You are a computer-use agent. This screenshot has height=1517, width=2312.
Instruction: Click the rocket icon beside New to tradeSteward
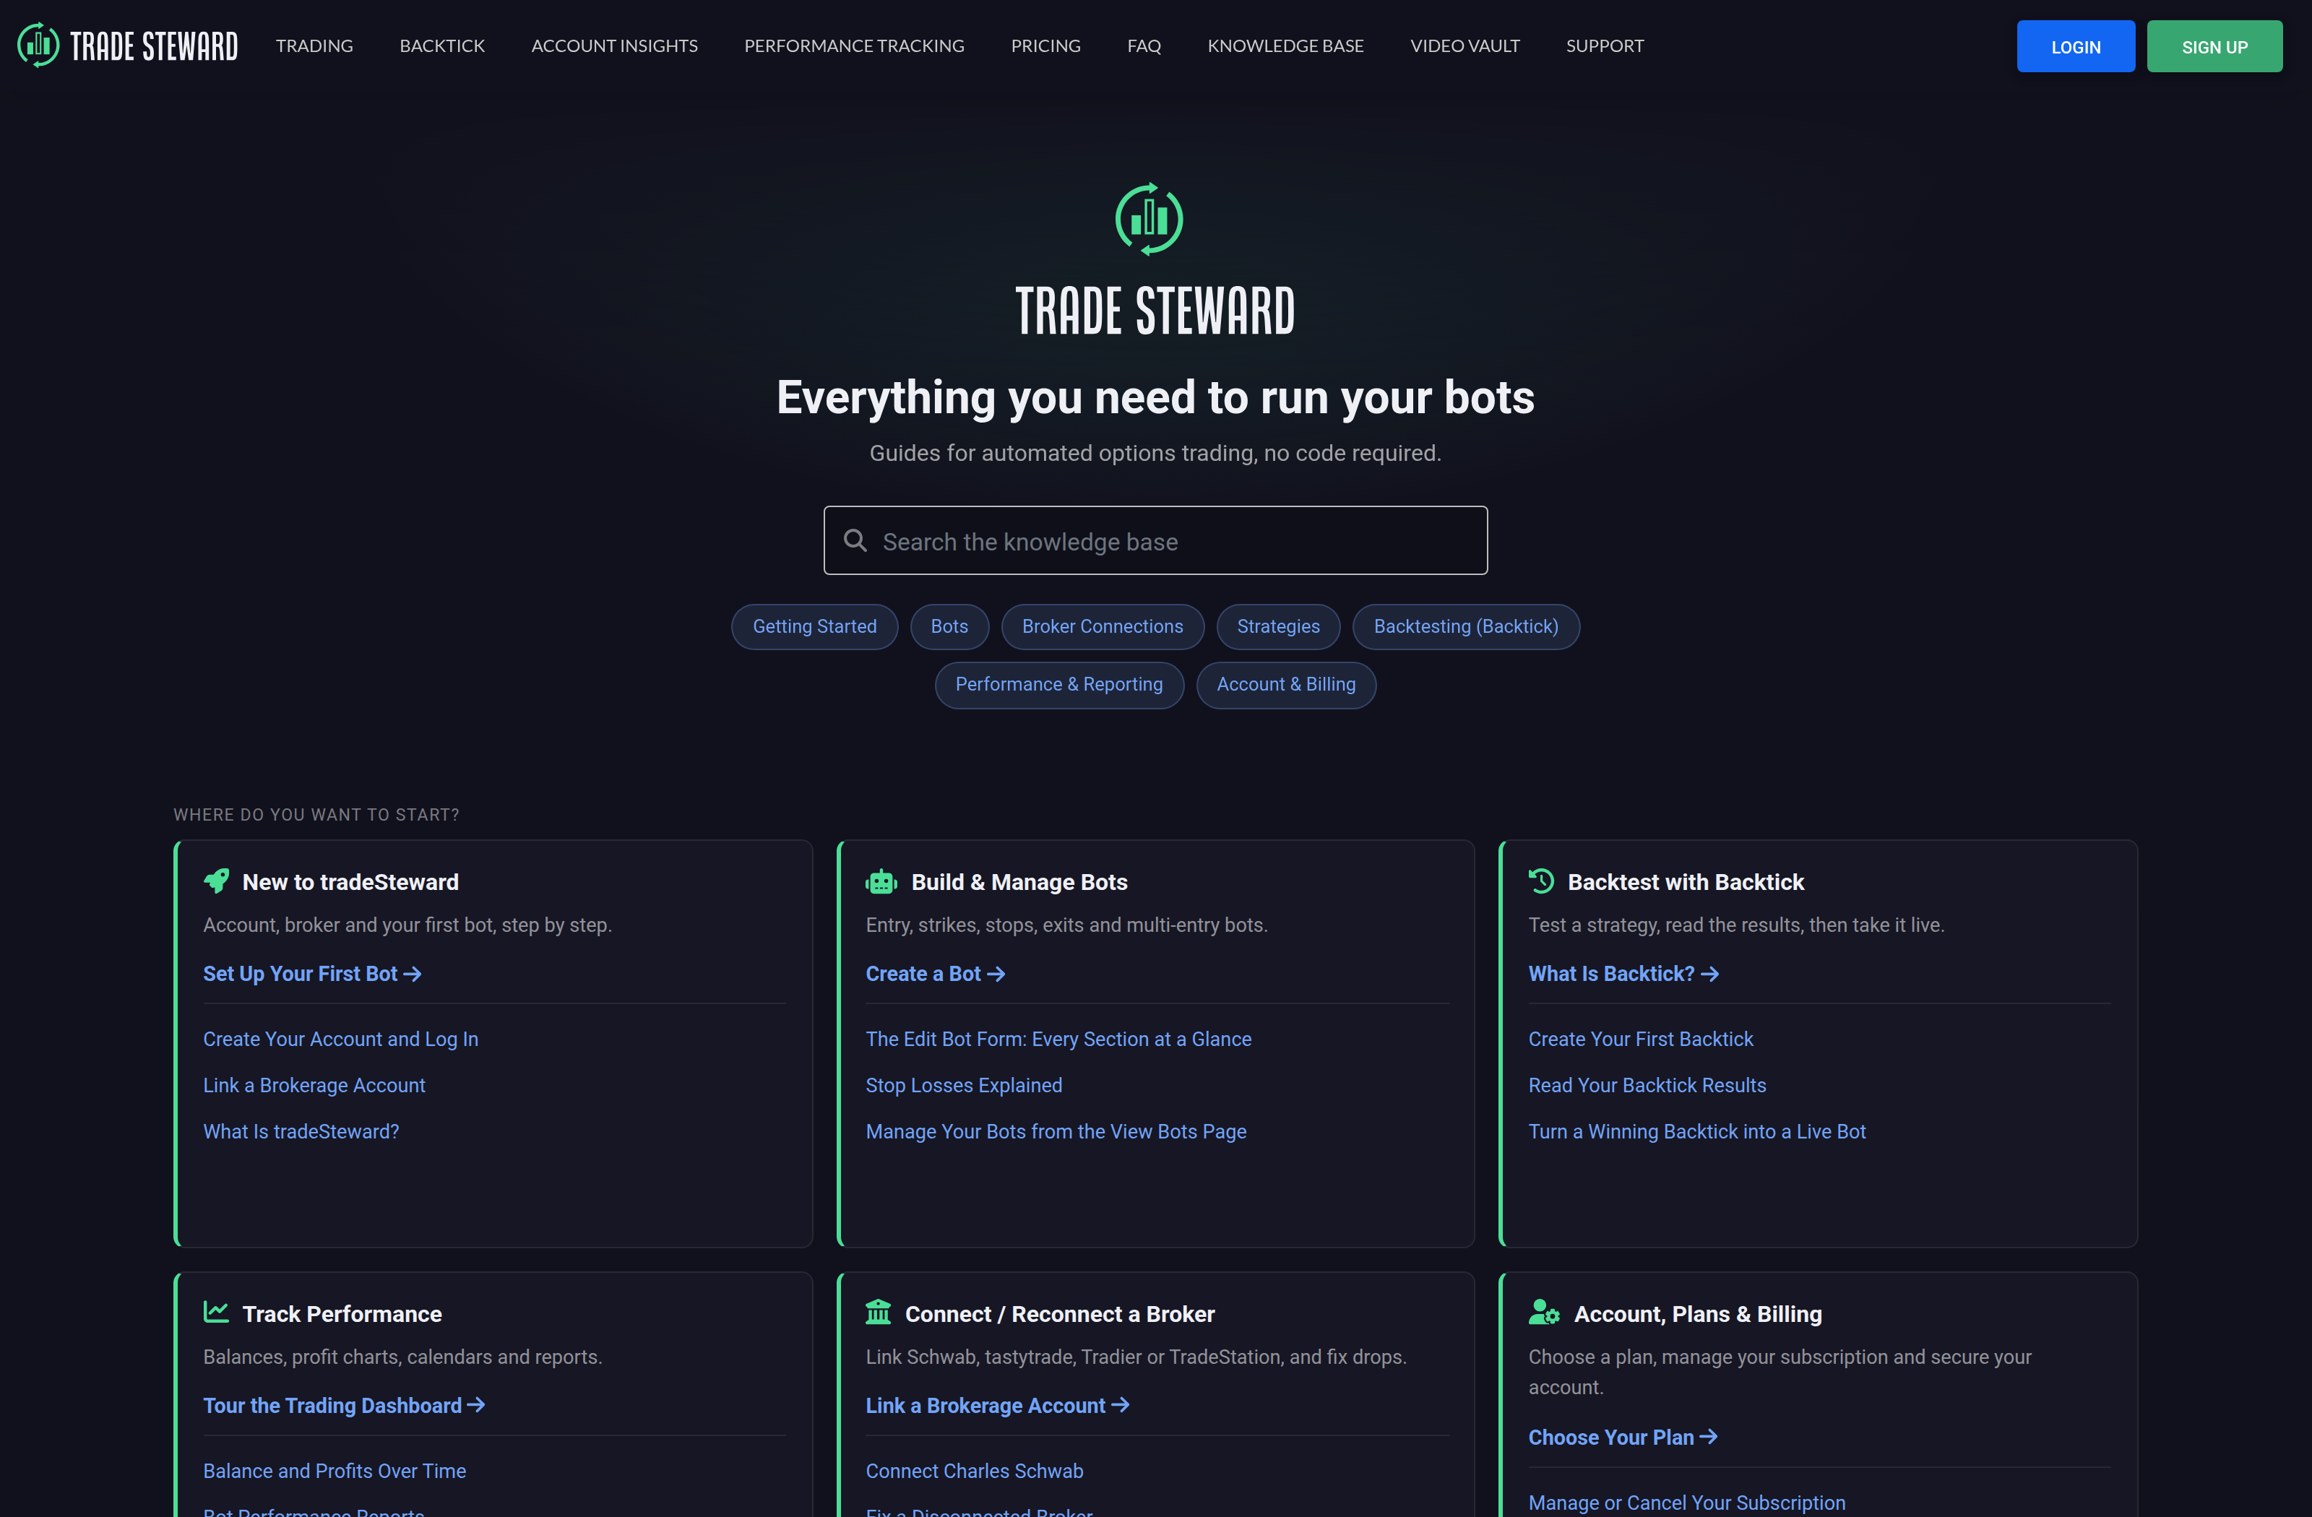(215, 881)
